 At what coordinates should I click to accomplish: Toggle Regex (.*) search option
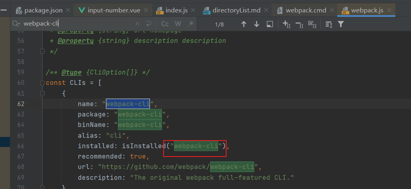190,24
